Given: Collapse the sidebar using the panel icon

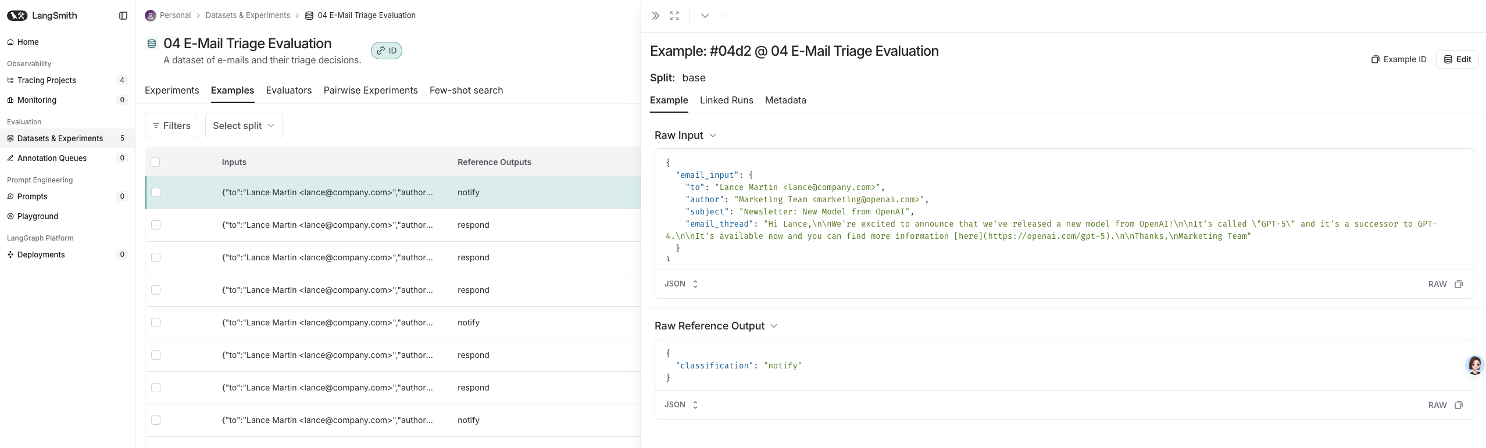Looking at the screenshot, I should tap(123, 16).
